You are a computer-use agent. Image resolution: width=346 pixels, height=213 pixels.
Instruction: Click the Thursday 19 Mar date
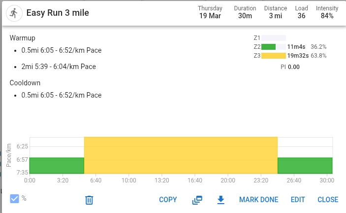tap(210, 12)
